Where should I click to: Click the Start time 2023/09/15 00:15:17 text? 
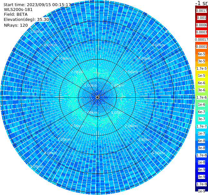(x=37, y=4)
